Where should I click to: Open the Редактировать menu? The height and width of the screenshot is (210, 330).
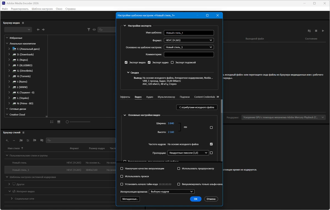20,9
